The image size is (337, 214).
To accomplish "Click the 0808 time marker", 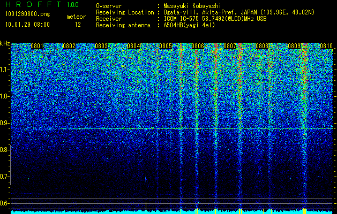I will point(262,46).
